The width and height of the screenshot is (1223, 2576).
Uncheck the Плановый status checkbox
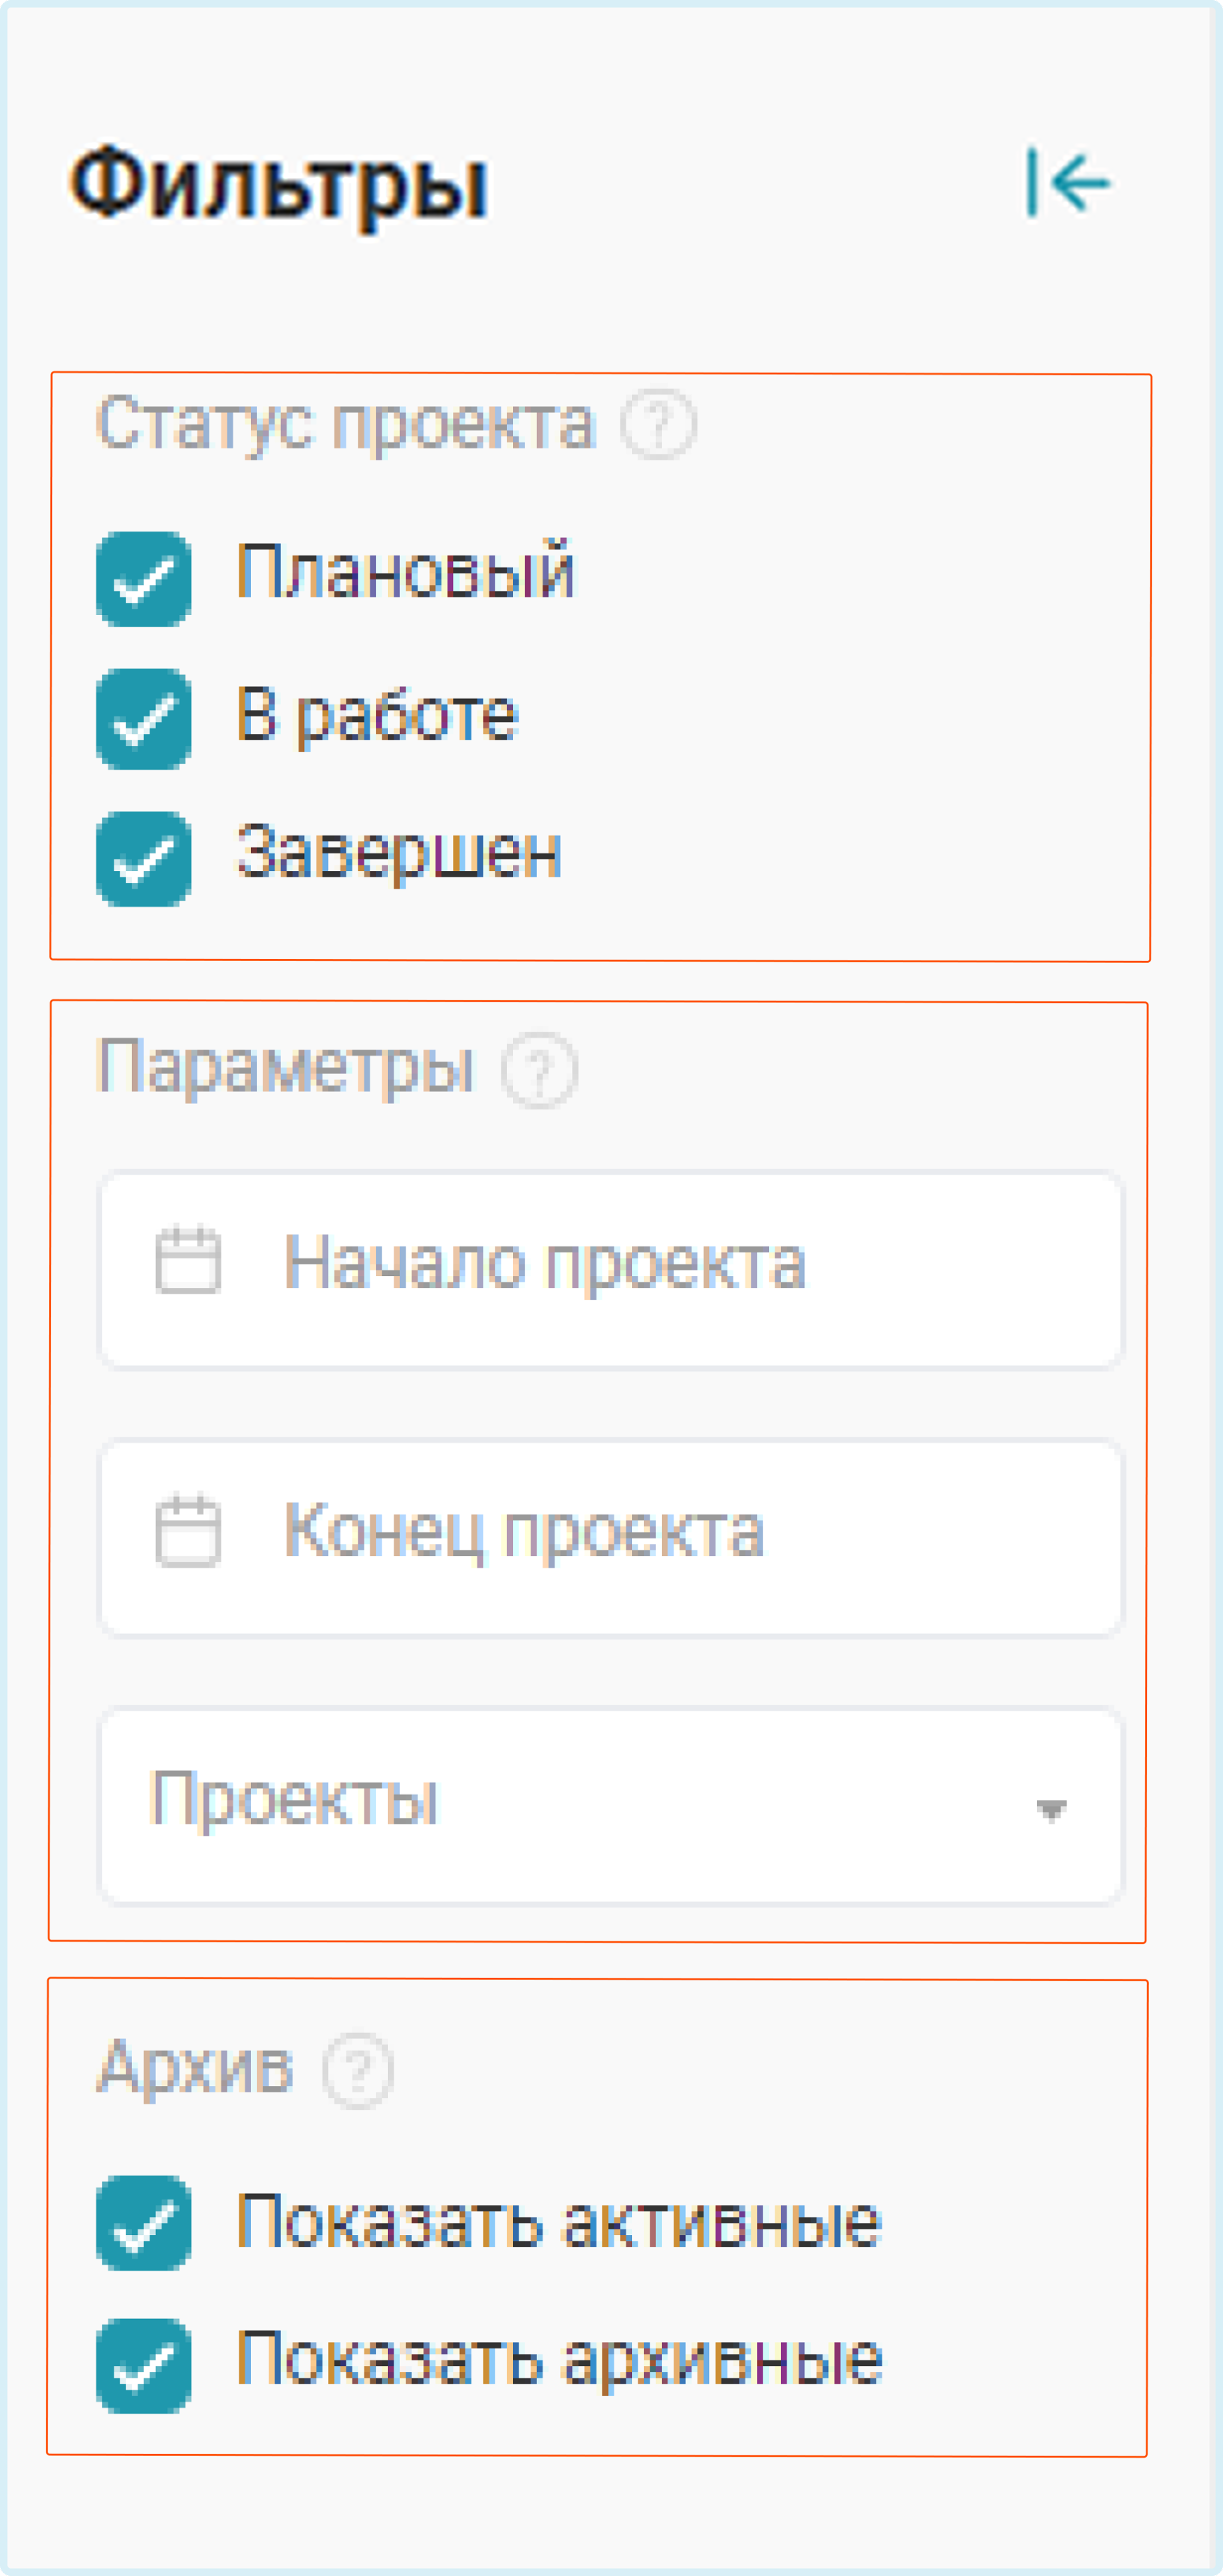coord(144,579)
